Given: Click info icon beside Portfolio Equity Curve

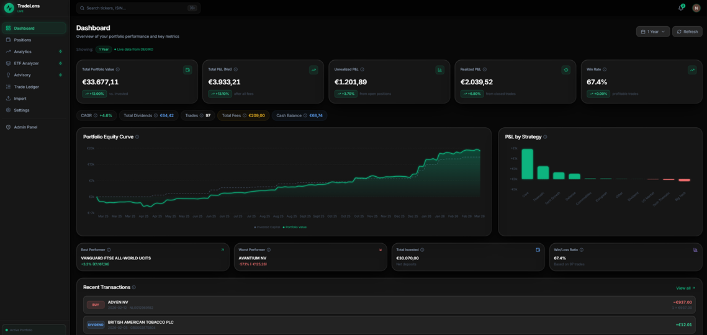Looking at the screenshot, I should point(137,137).
